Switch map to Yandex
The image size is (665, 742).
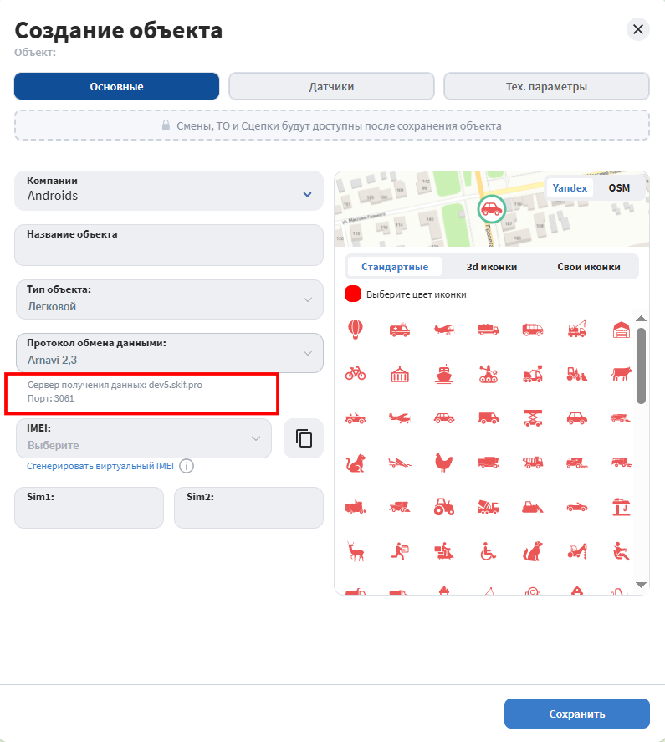(x=570, y=188)
